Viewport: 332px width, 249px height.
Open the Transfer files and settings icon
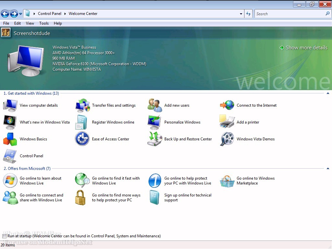[82, 105]
